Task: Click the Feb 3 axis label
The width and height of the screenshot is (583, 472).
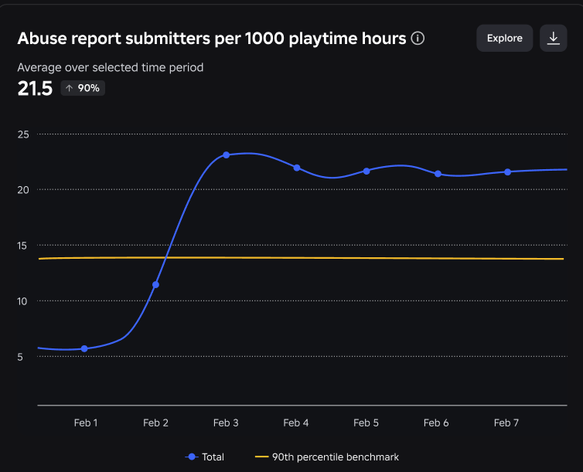Action: click(x=226, y=423)
